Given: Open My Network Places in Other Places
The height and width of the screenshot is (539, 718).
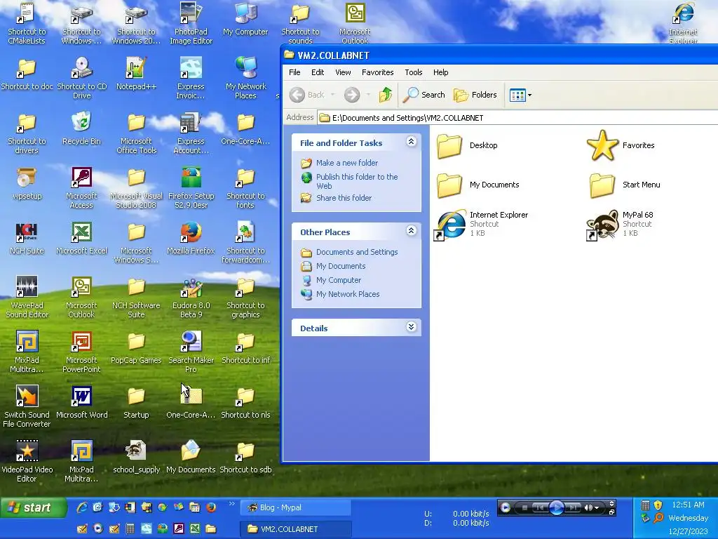Looking at the screenshot, I should [x=348, y=294].
